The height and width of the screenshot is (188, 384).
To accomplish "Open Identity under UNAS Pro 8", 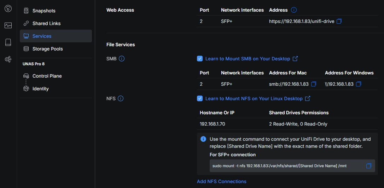I will coord(40,89).
